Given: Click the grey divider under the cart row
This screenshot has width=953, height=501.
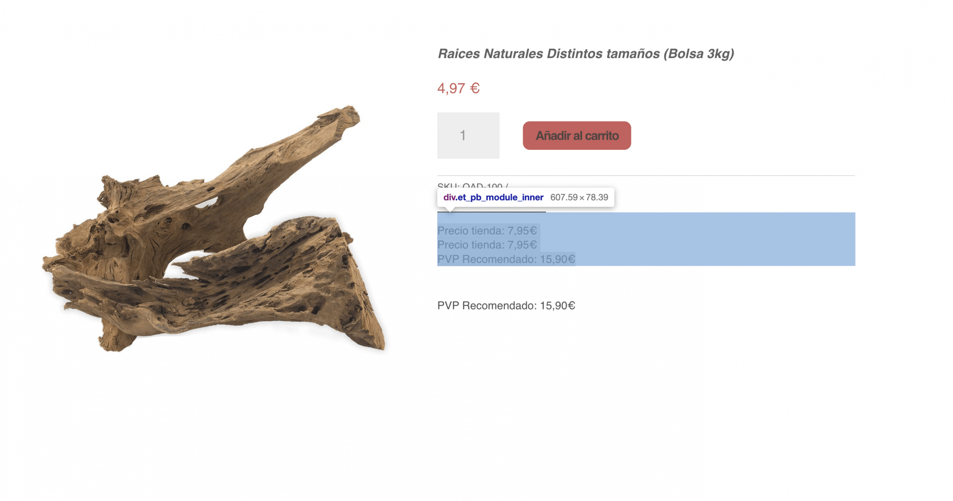Looking at the screenshot, I should tap(646, 175).
